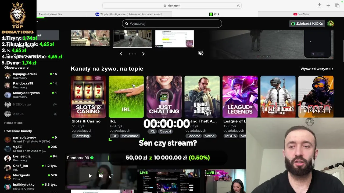The width and height of the screenshot is (344, 193).
Task: Switch to the Kick tab
Action: coord(214,14)
